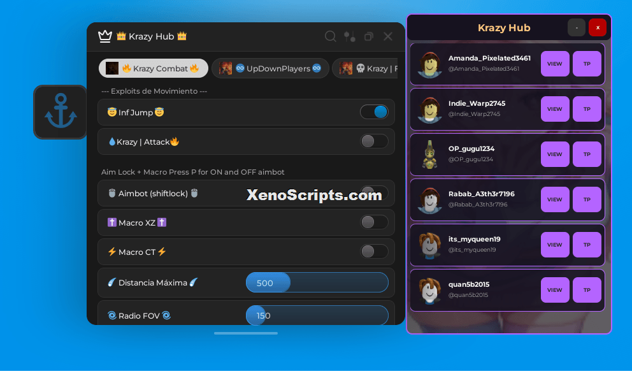View player quan5b2015

pos(555,290)
